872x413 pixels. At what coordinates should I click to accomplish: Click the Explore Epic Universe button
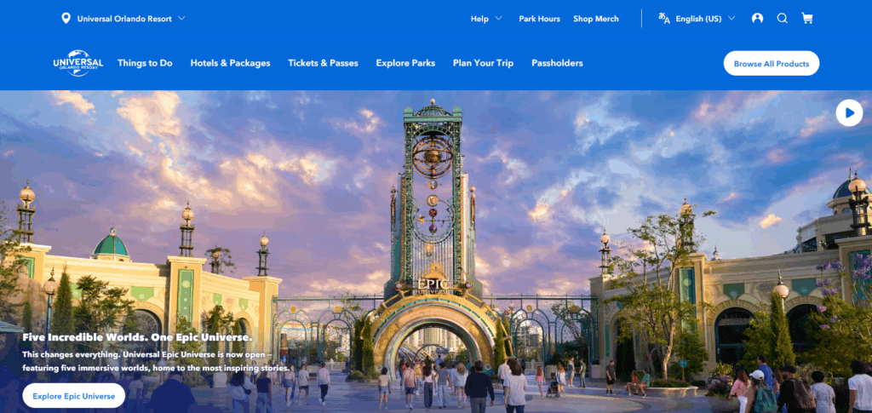[73, 396]
